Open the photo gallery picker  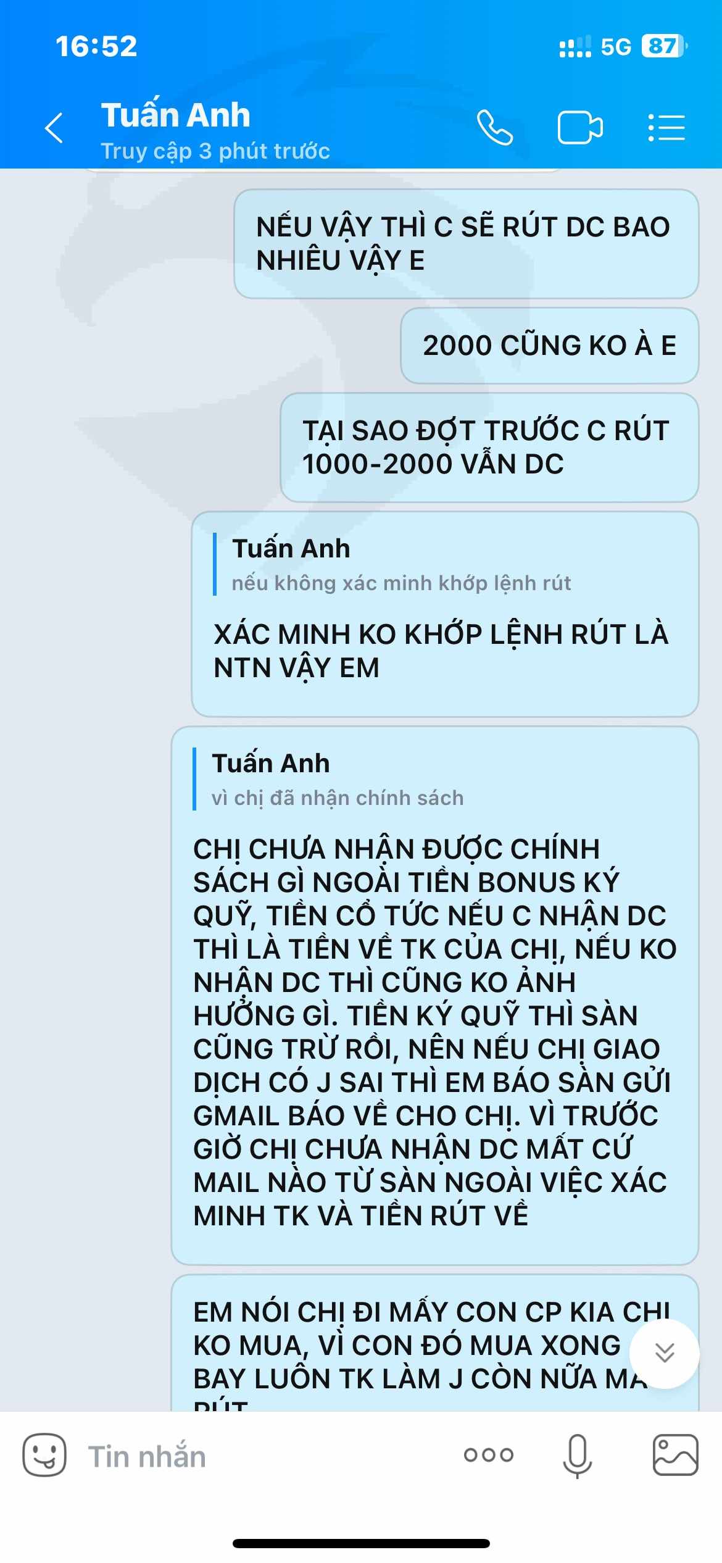676,1455
